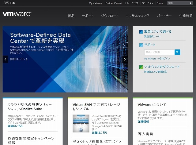This screenshot has width=196, height=145.
Task: Open お得な期間限定キャンペーン情報 heading
Action: point(31,140)
